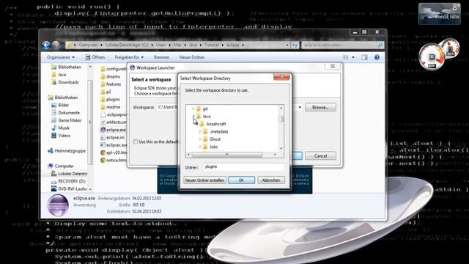Open the Workspace path dropdown arrow
The width and height of the screenshot is (469, 264).
[x=300, y=107]
